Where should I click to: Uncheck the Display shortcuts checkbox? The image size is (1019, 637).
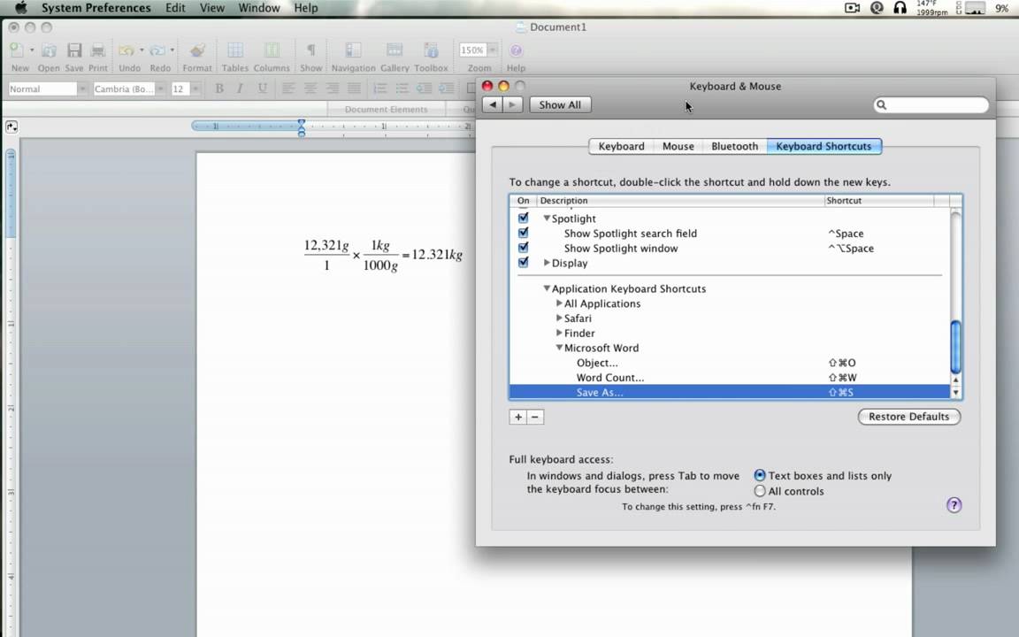523,263
